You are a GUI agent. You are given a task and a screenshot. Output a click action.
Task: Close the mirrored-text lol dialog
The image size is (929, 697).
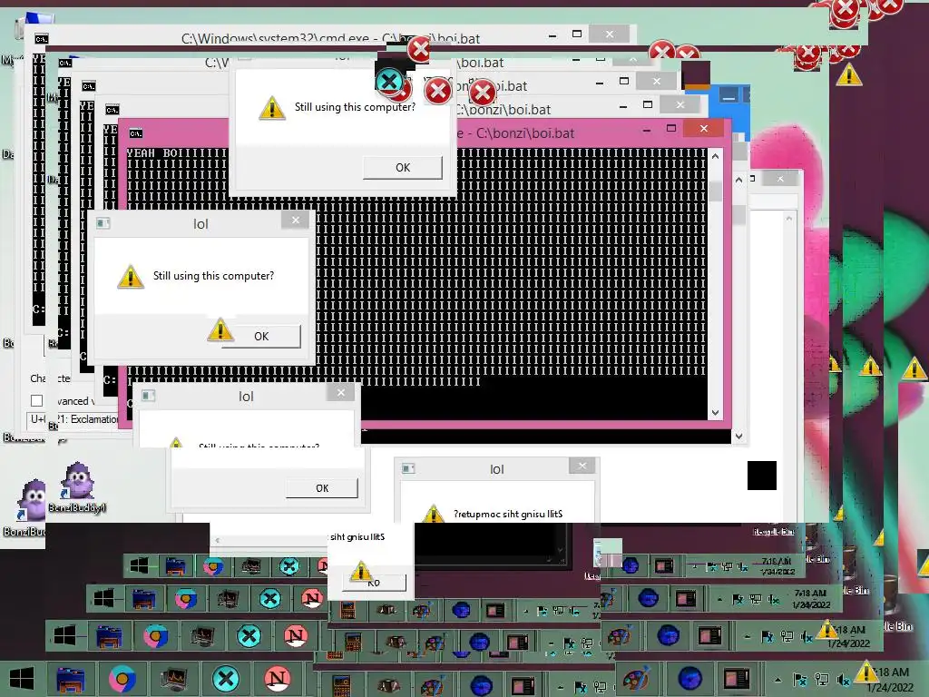[582, 466]
